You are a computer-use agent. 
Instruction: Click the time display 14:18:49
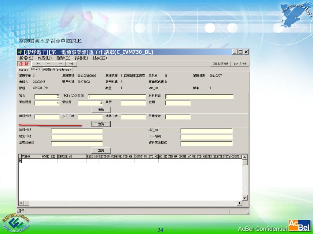click(240, 64)
